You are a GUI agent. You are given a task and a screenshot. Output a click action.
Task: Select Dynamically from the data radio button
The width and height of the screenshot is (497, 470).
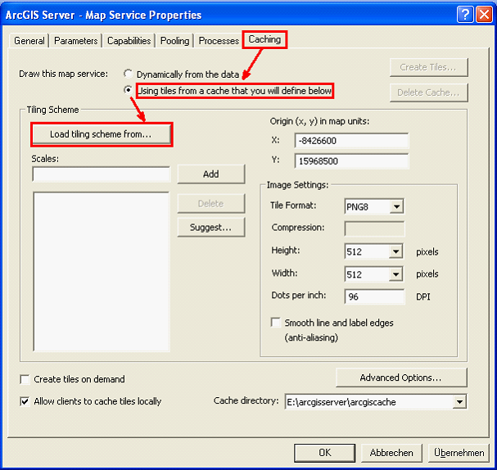click(x=128, y=74)
